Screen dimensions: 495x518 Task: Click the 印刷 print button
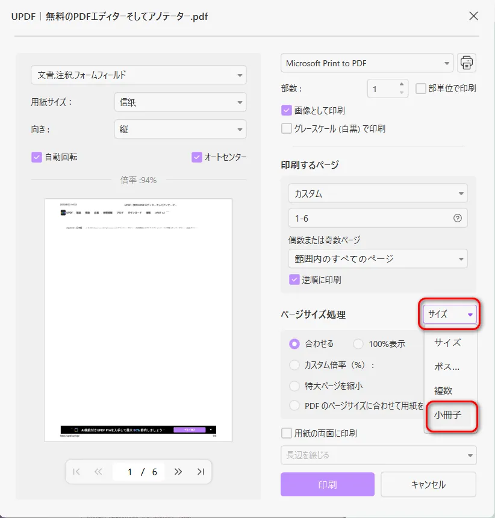point(327,484)
